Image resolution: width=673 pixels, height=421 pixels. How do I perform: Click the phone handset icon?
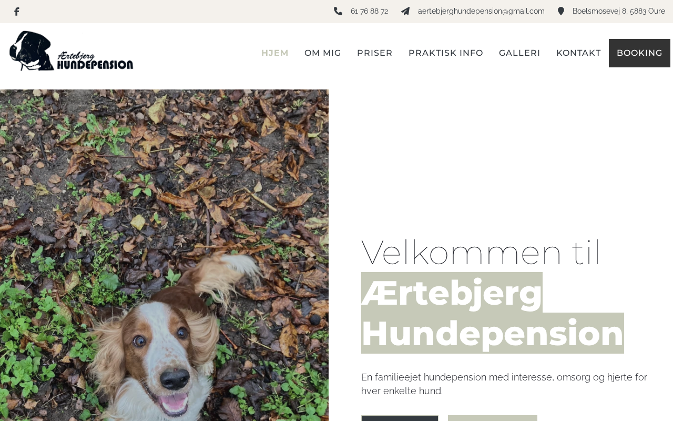click(x=338, y=11)
